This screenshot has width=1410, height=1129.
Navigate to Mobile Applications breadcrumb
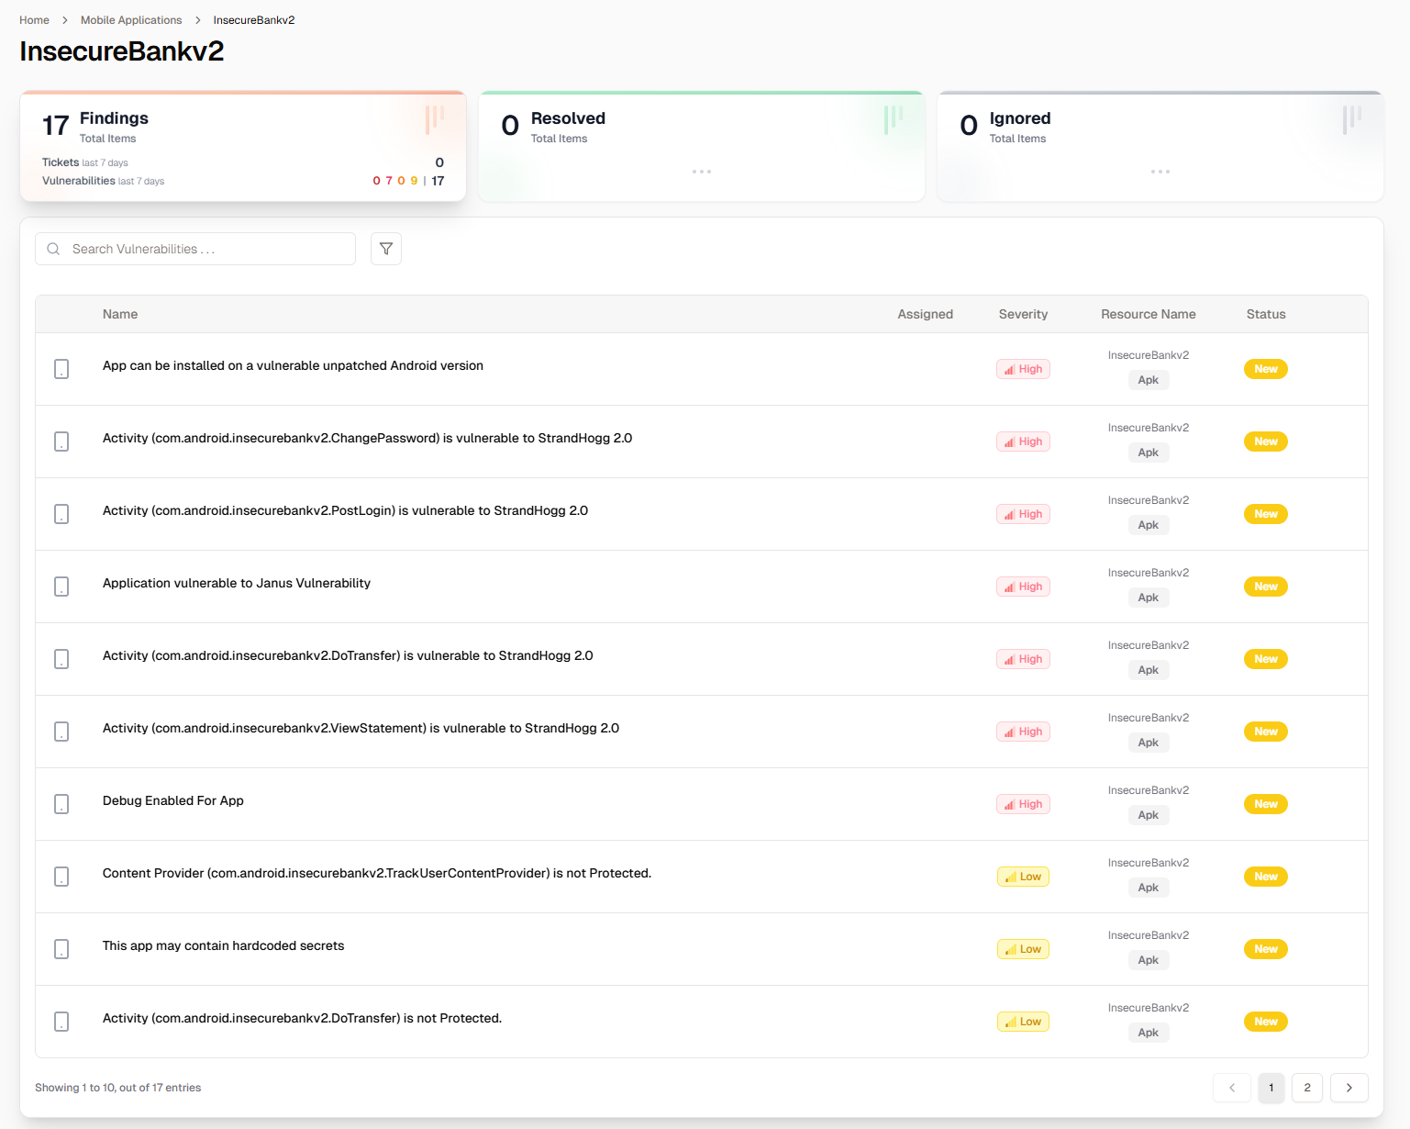click(x=130, y=19)
